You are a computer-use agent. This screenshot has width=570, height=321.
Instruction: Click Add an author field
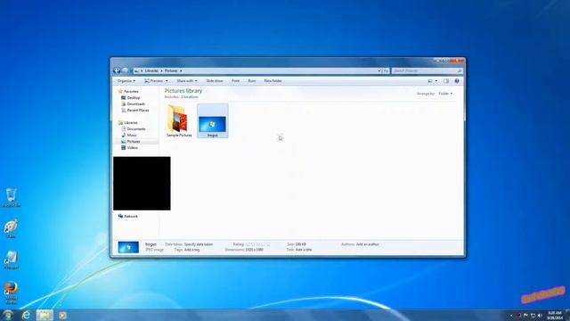(368, 244)
